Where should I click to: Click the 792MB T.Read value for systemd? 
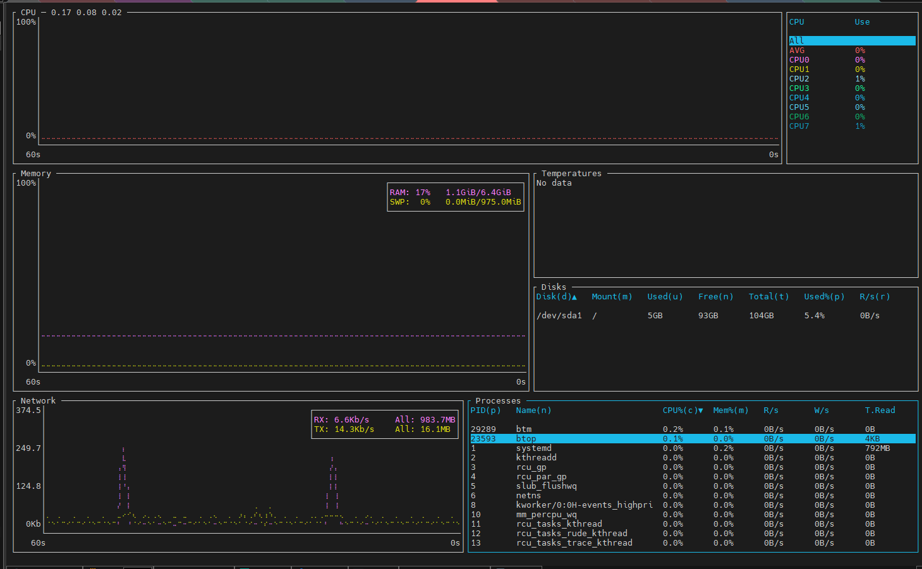tap(877, 448)
